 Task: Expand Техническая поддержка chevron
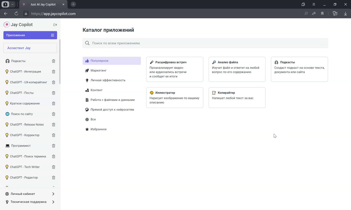(53, 202)
